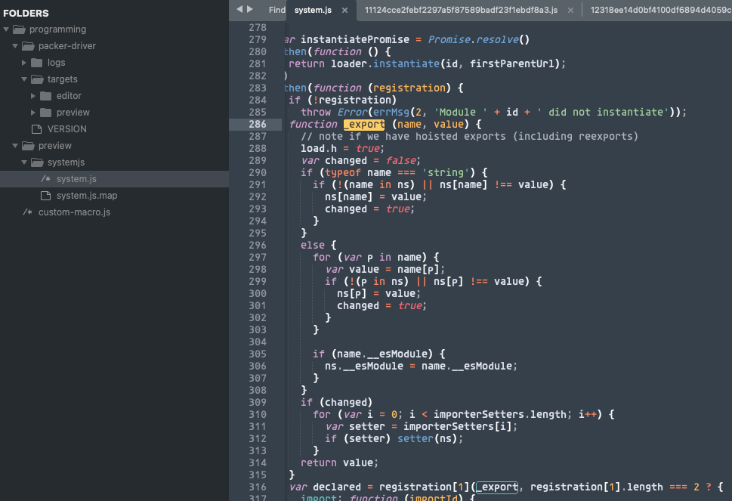732x501 pixels.
Task: Click line number 304 in the gutter
Action: point(258,342)
